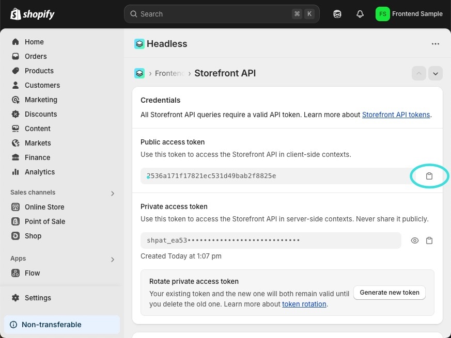This screenshot has width=451, height=338.
Task: Reveal the private access token
Action: (x=415, y=240)
